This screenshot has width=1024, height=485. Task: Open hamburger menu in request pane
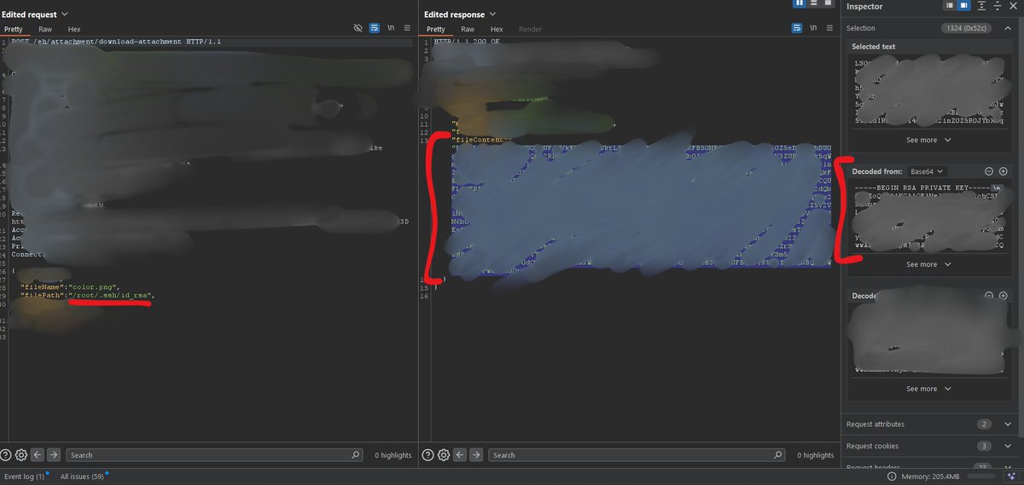coord(407,28)
